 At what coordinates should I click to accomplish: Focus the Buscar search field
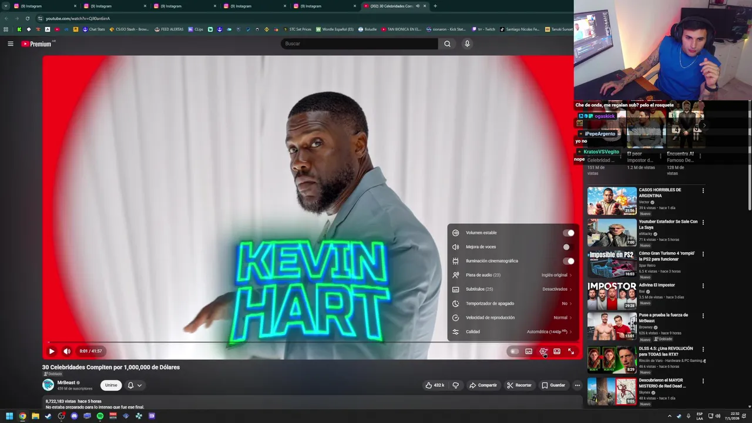[360, 43]
